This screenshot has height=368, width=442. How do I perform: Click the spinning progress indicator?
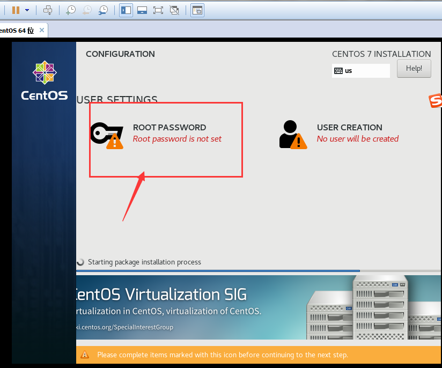80,262
